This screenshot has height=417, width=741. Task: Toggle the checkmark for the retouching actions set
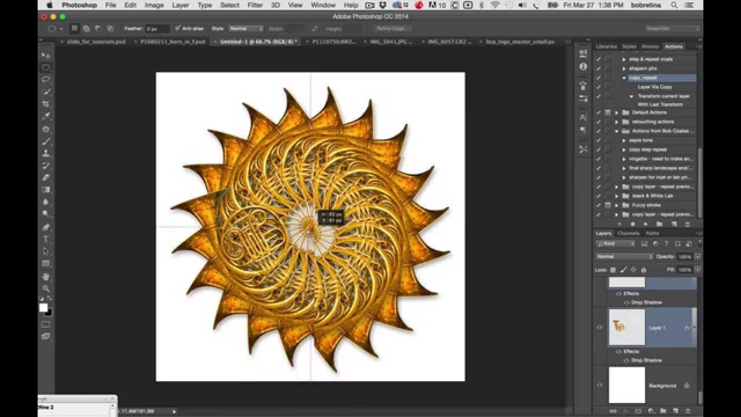point(599,122)
